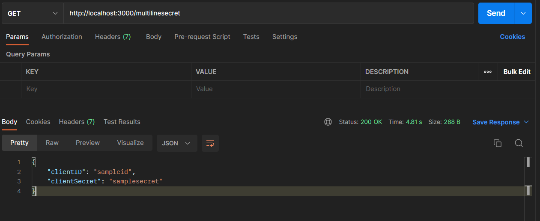Open the three-dots column options

[x=487, y=72]
